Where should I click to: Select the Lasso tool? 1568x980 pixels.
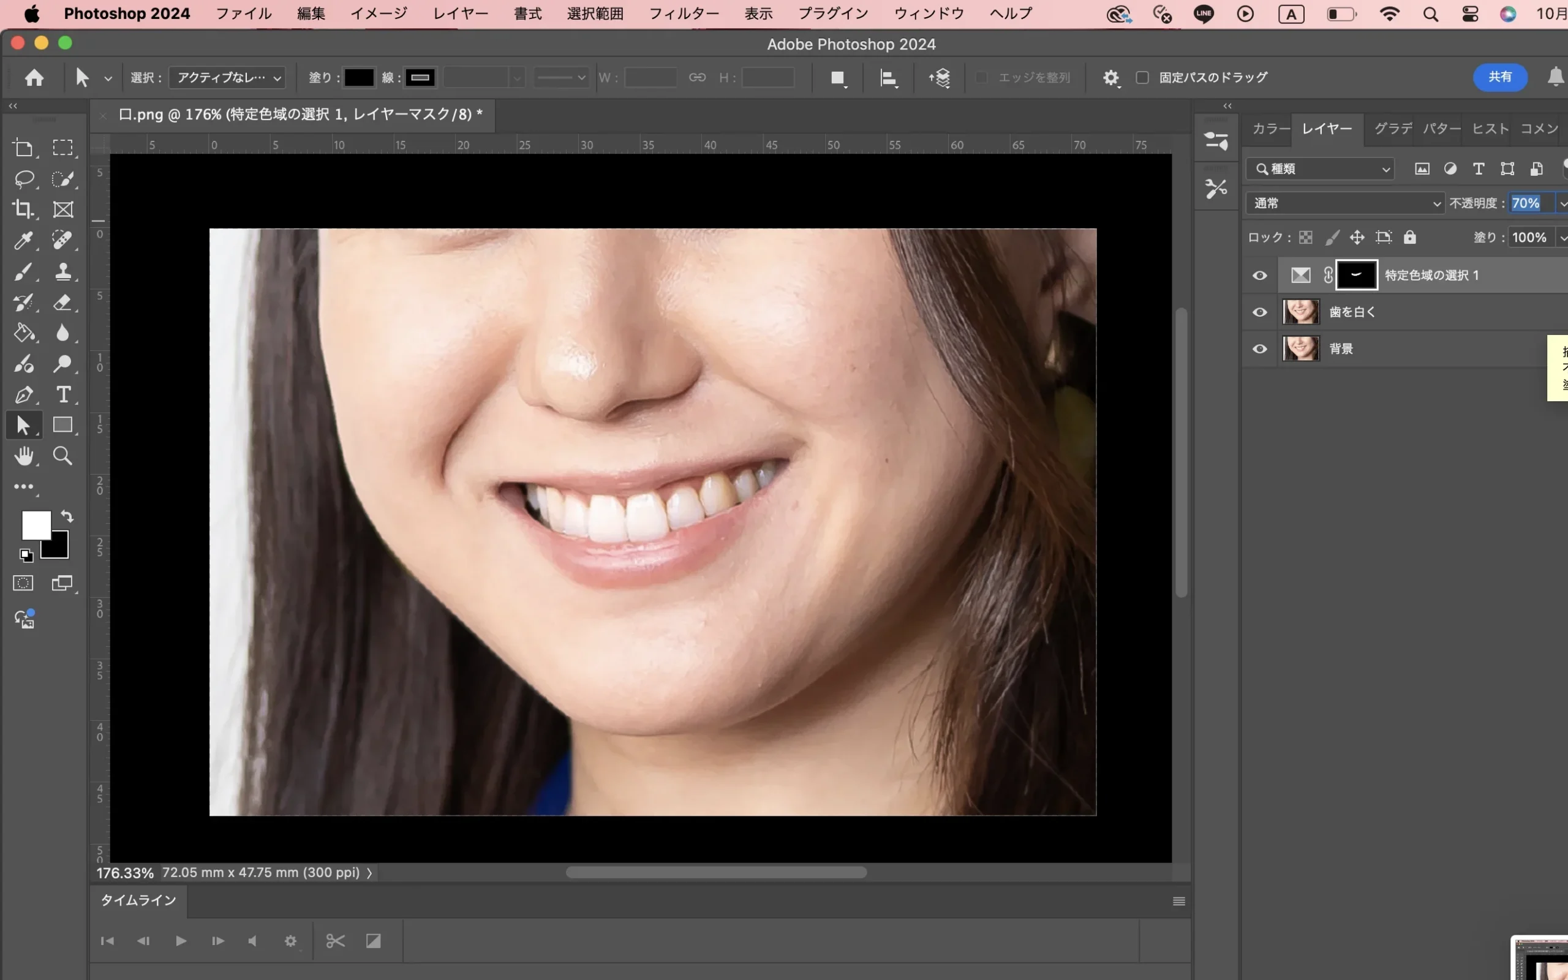pyautogui.click(x=24, y=178)
